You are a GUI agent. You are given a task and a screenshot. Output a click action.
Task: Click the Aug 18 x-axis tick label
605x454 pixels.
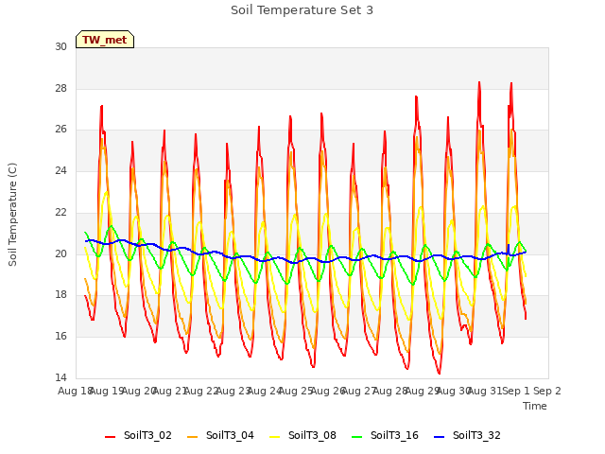click(x=74, y=392)
